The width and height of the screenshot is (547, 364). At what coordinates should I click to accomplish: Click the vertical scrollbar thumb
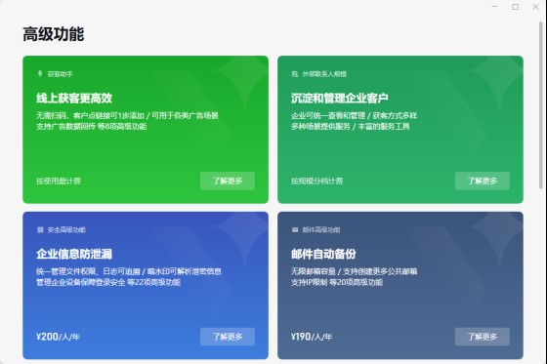point(541,104)
